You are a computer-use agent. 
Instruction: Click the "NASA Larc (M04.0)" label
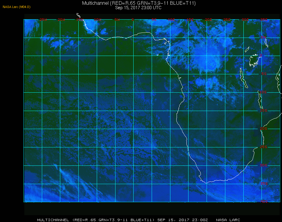17,7
